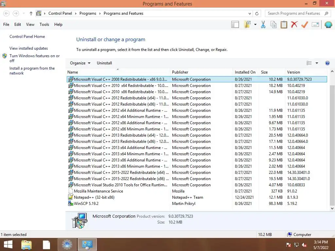Select Notepad++ (32-bit x86) row
The height and width of the screenshot is (251, 335).
(197, 197)
